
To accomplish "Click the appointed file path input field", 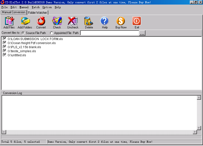I will 110,33.
